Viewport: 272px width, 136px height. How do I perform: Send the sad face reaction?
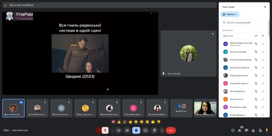coord(147,122)
